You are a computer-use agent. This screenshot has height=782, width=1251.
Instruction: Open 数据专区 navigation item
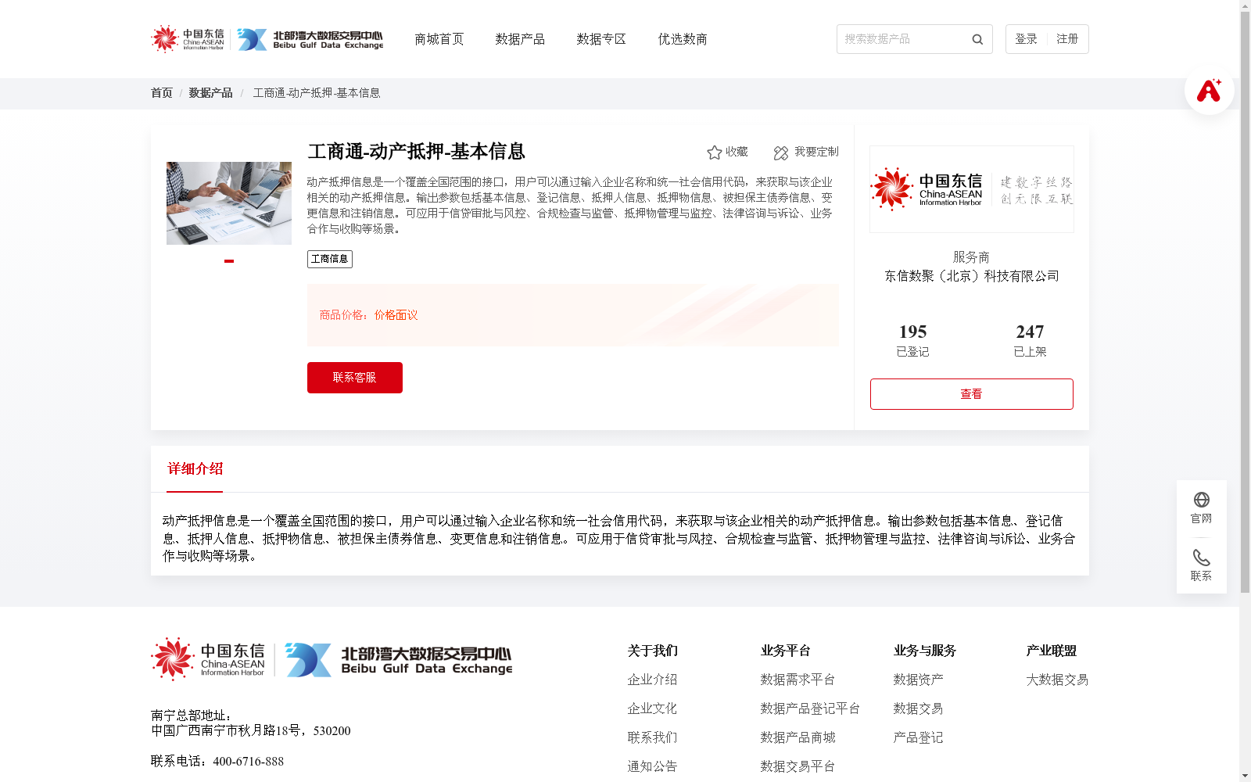(x=601, y=39)
